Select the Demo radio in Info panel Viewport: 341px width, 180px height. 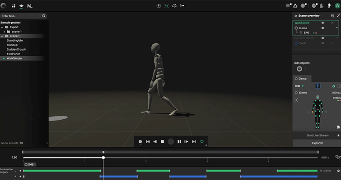pyautogui.click(x=296, y=93)
